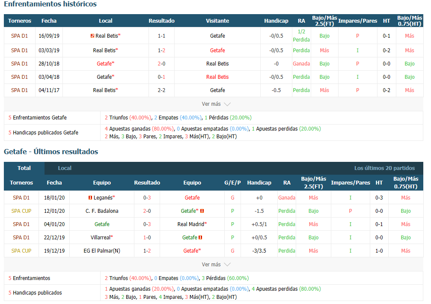Click the 0-3 result of Leganés vs Getafe
The height and width of the screenshot is (304, 431).
[147, 198]
